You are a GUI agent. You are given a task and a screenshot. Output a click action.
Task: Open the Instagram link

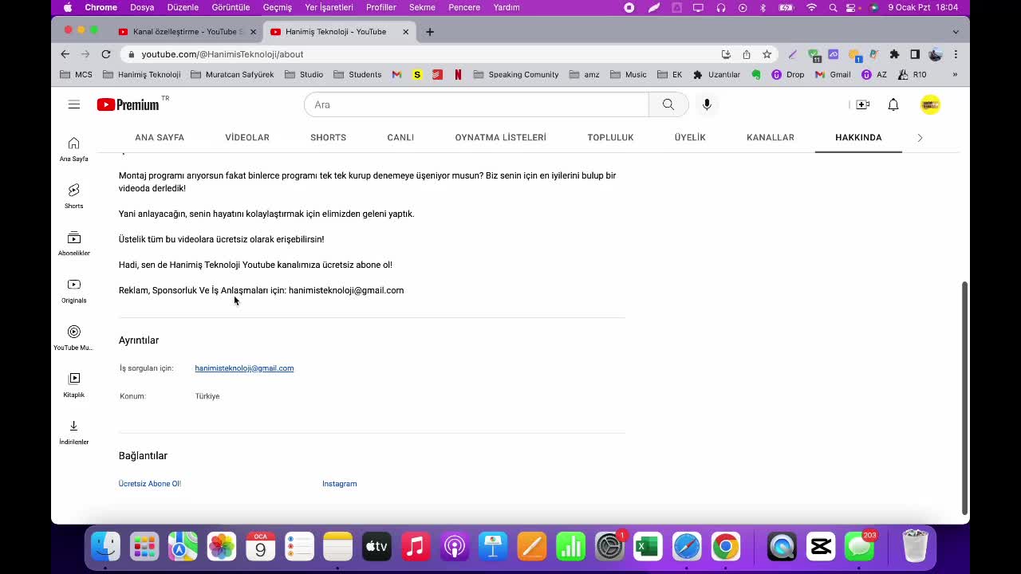(x=339, y=484)
